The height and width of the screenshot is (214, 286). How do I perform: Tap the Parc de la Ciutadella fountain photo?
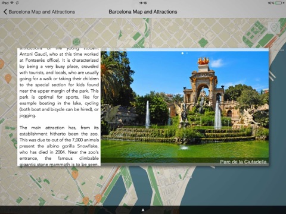(x=185, y=107)
